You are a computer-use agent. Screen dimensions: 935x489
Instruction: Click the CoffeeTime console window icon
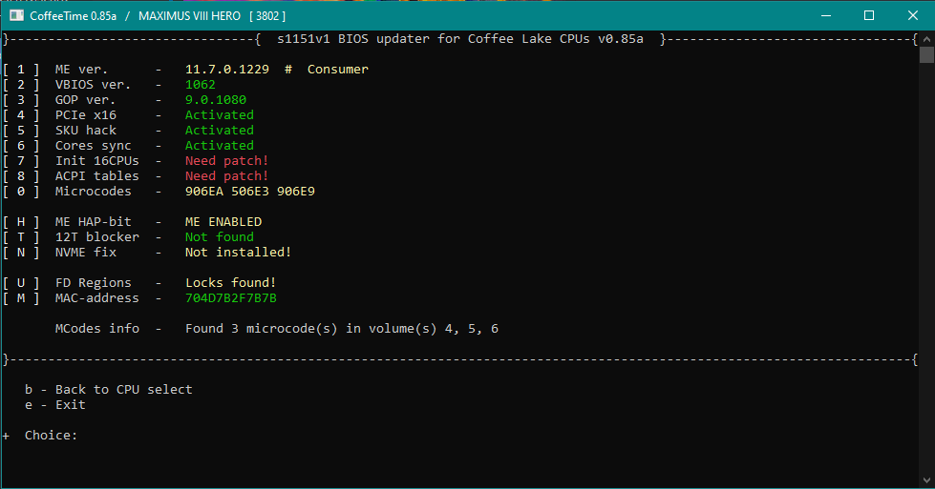16,15
